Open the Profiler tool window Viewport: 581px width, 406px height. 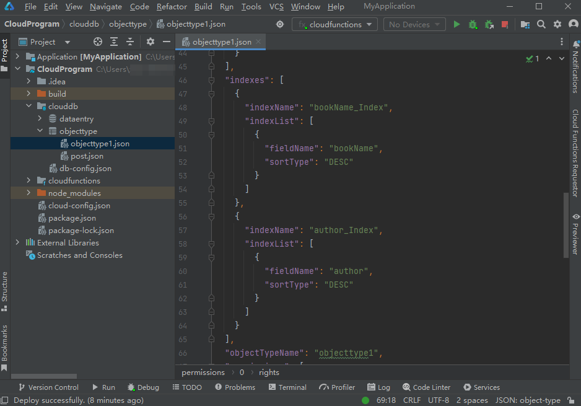click(337, 387)
